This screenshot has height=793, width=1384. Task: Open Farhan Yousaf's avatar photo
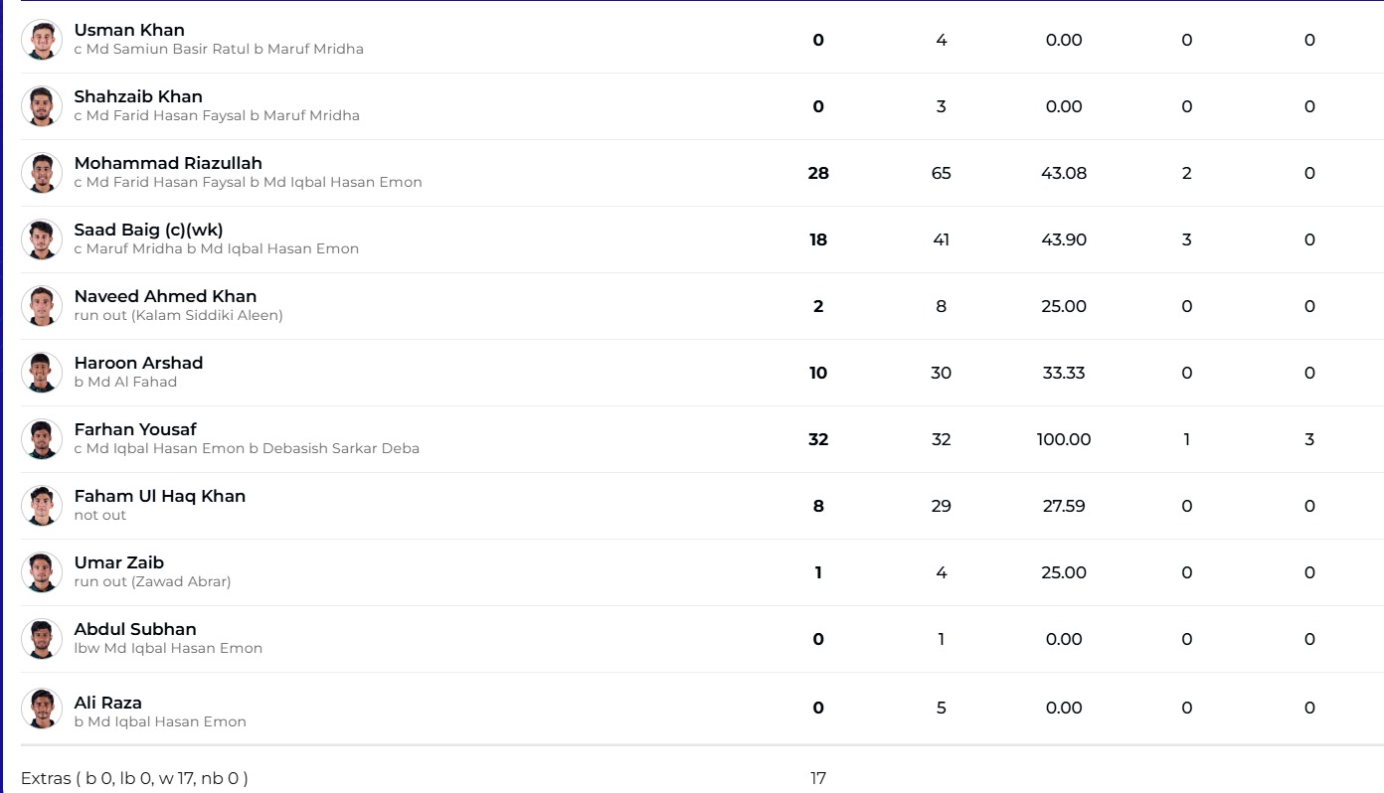pyautogui.click(x=42, y=439)
